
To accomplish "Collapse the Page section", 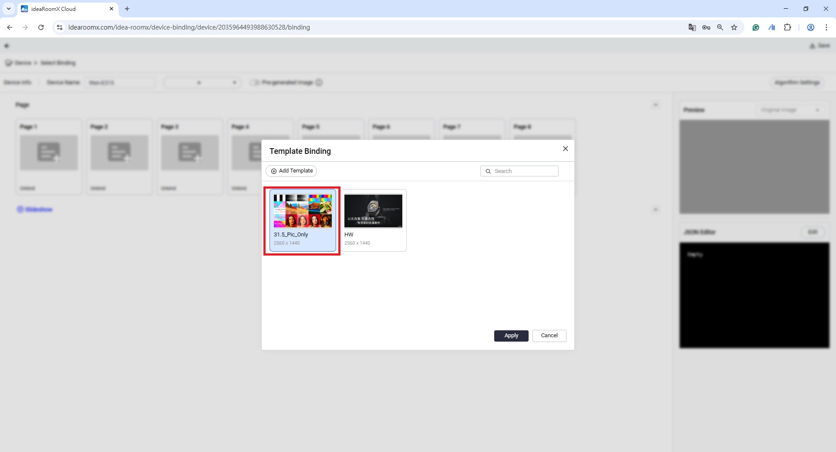I will click(x=656, y=105).
